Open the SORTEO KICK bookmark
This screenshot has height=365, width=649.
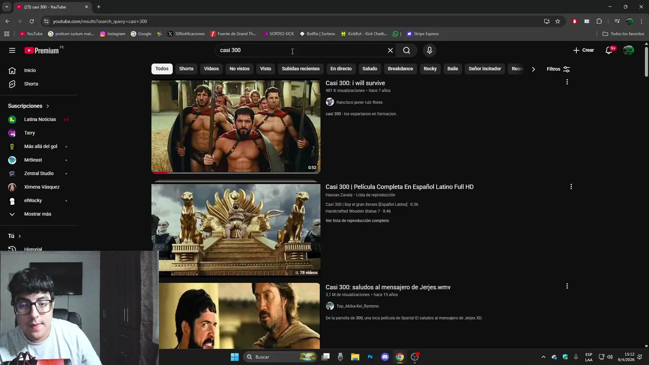click(278, 34)
